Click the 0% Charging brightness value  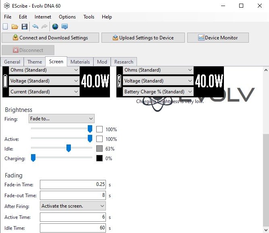(x=109, y=158)
